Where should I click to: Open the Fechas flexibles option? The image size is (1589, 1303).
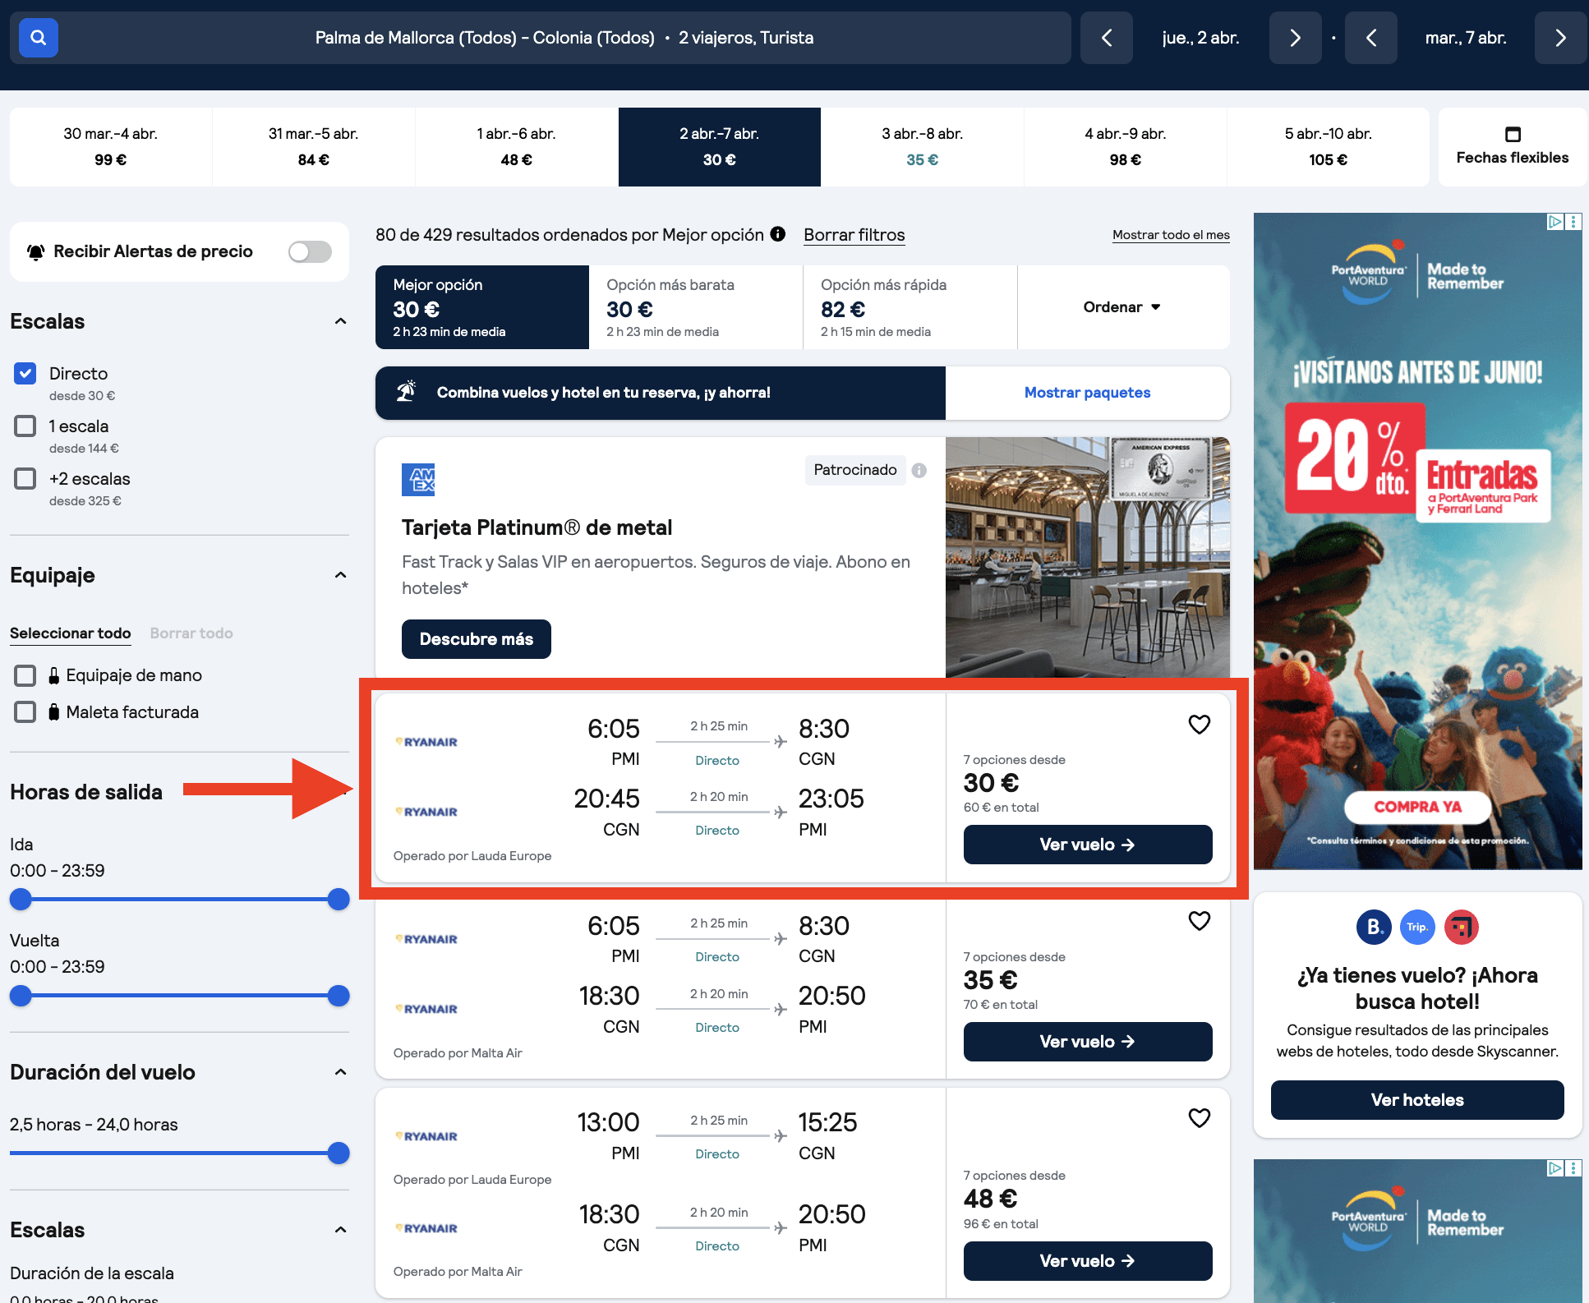[x=1513, y=147]
